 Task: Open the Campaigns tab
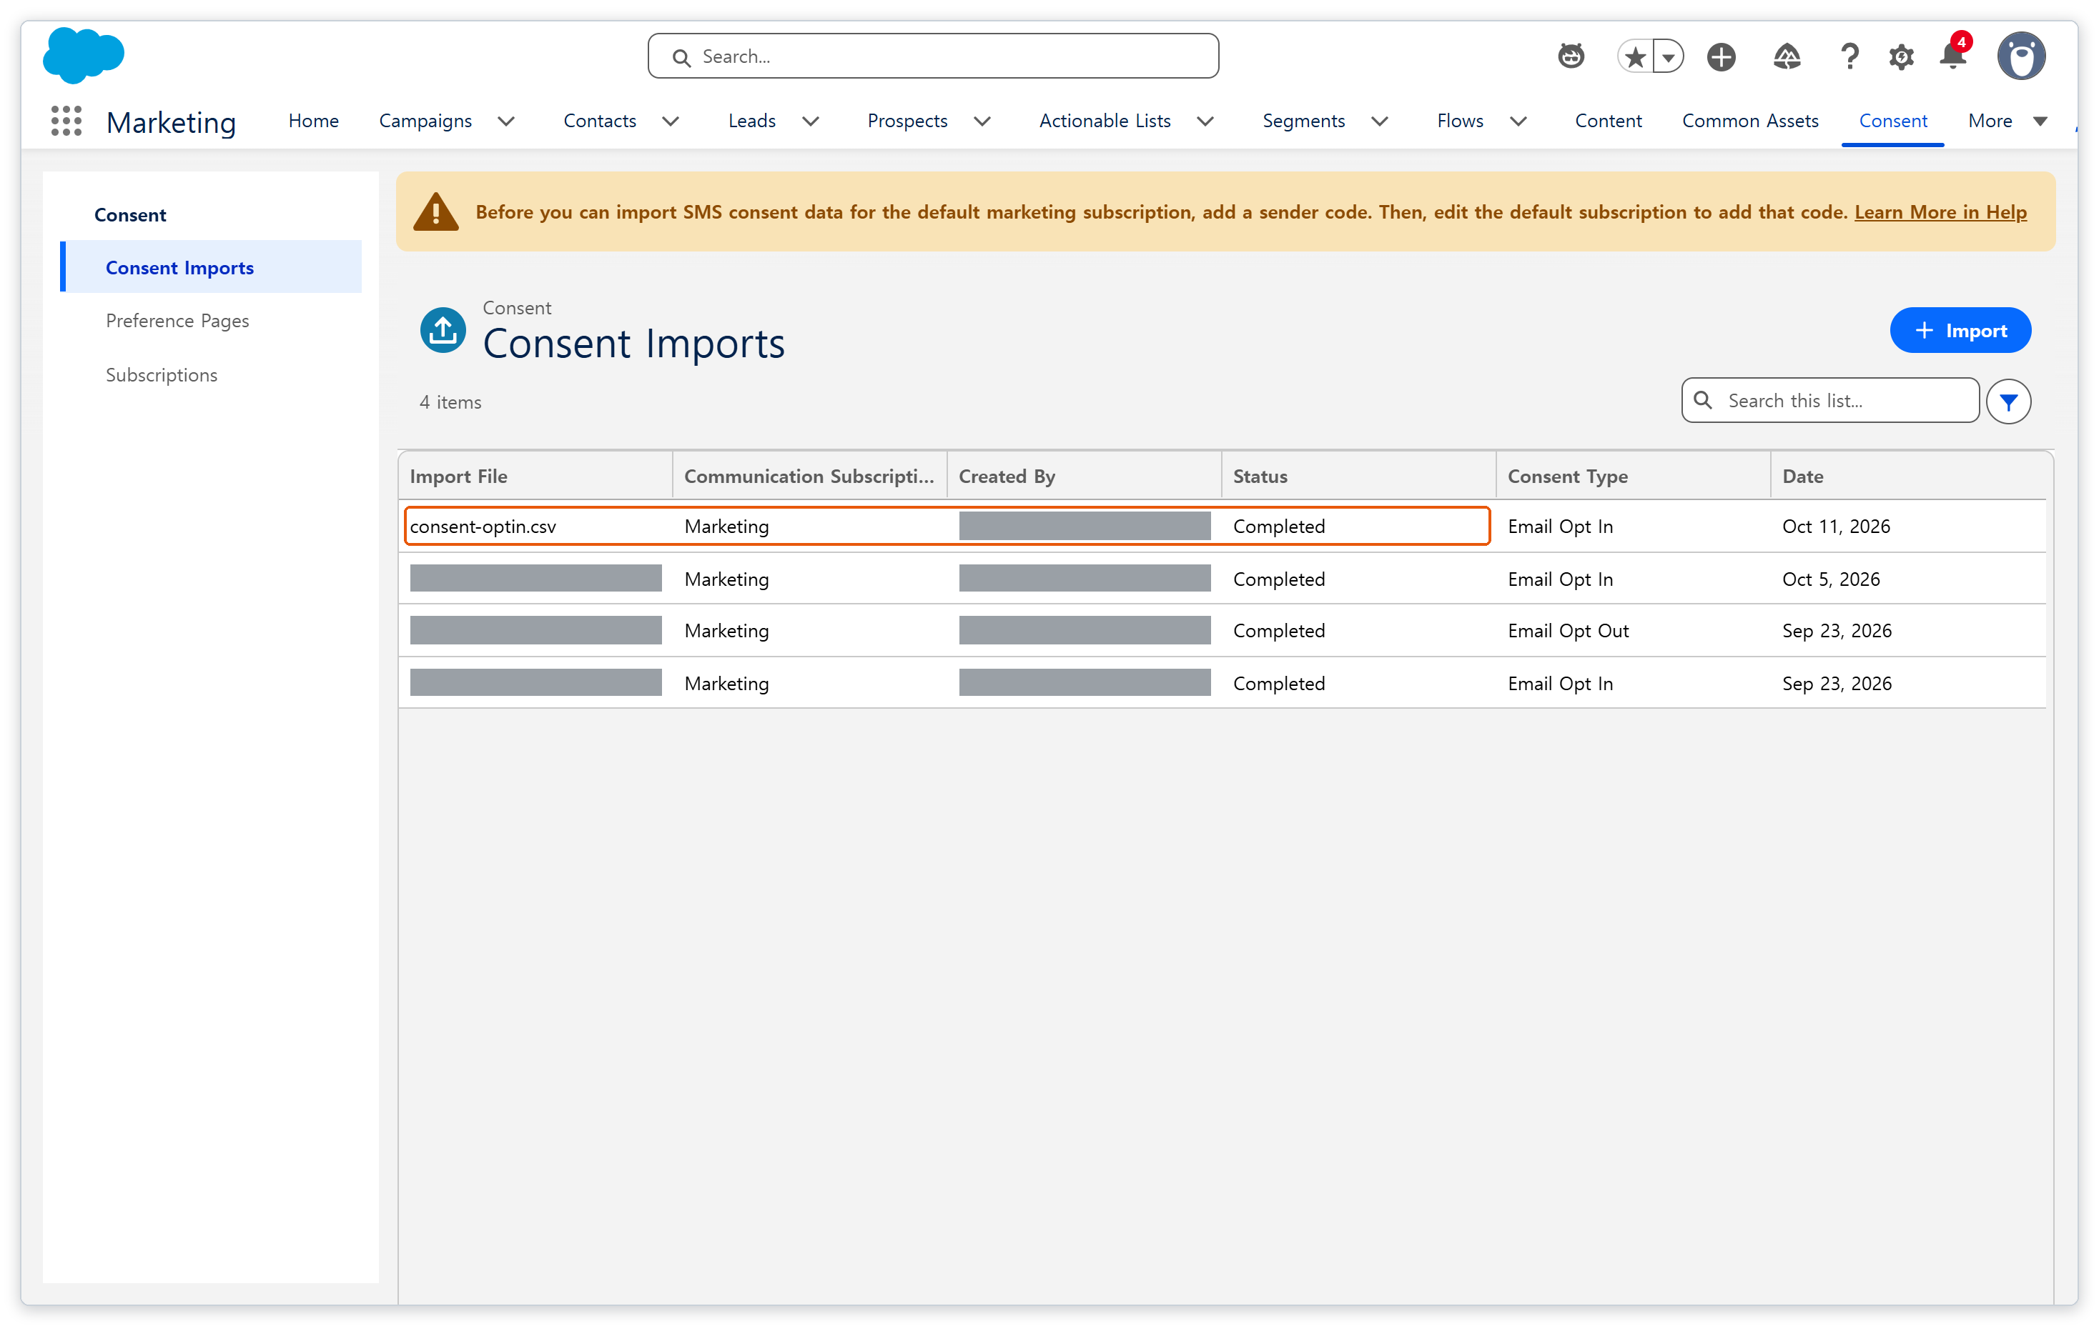point(425,121)
